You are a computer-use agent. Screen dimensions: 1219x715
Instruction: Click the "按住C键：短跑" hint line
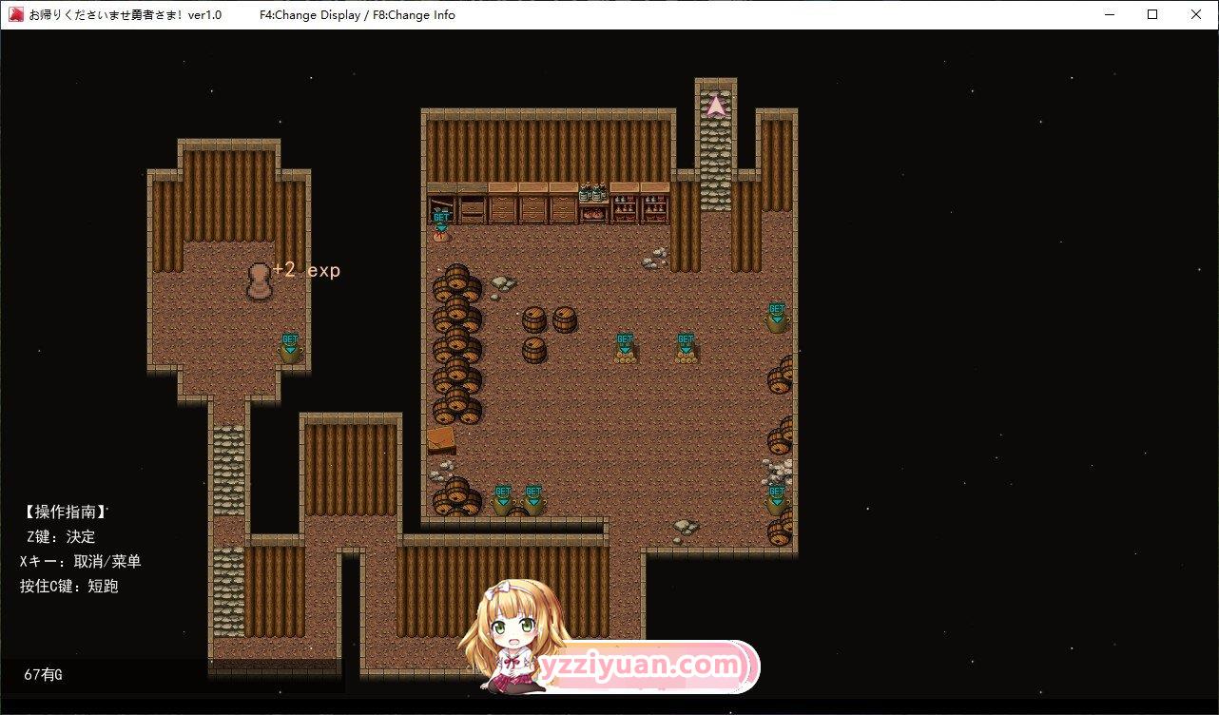pos(68,586)
